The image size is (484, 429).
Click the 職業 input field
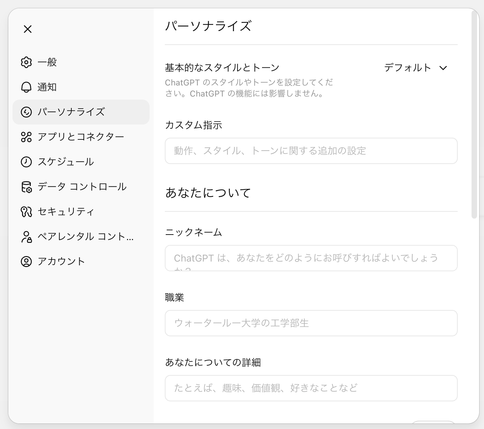click(311, 323)
